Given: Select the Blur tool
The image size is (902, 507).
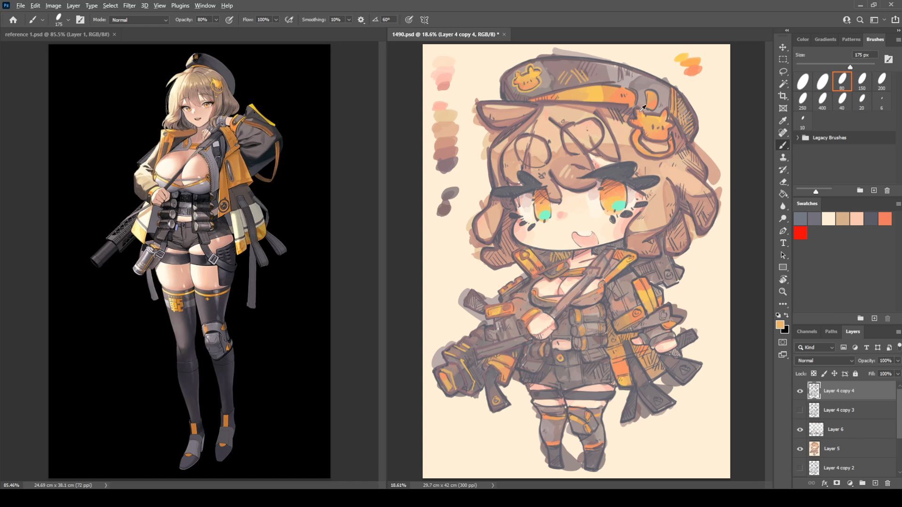Looking at the screenshot, I should click(783, 206).
